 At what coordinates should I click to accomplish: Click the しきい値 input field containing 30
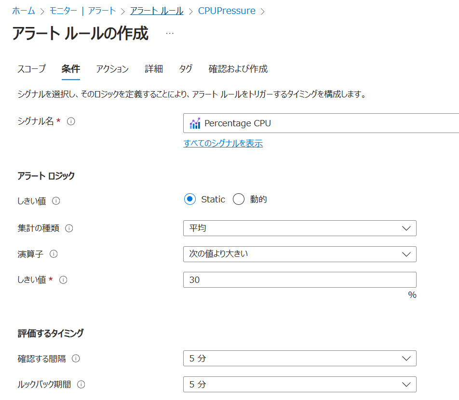tap(299, 280)
